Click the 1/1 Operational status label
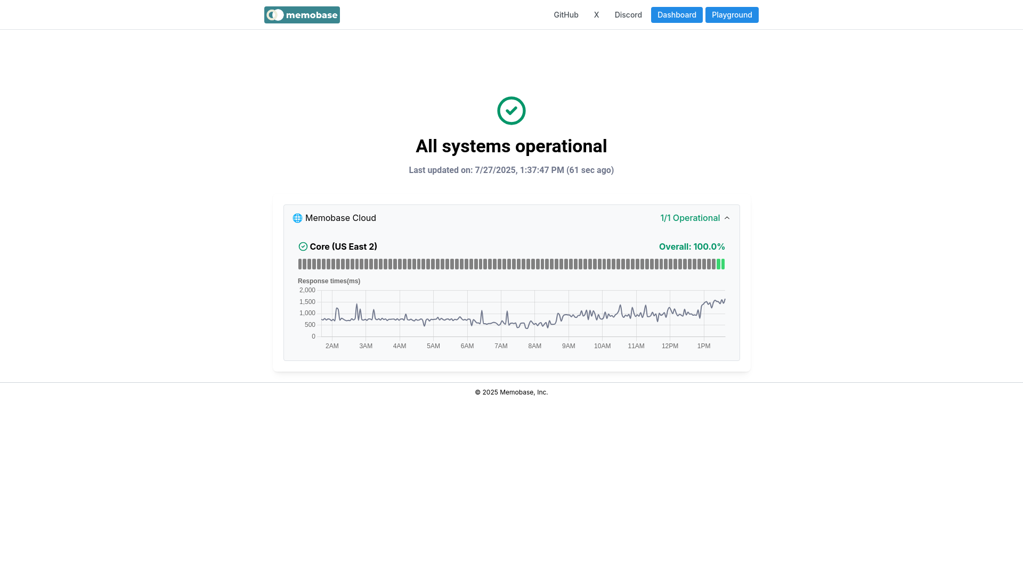Viewport: 1023px width, 575px height. (690, 218)
